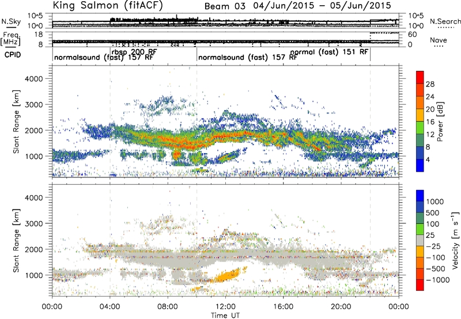This screenshot has width=461, height=319.
Task: Click the 'Velocity [m s-1]' color bar label
Action: click(x=455, y=241)
